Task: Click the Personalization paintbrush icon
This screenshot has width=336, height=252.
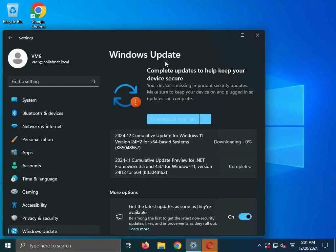Action: click(14, 139)
